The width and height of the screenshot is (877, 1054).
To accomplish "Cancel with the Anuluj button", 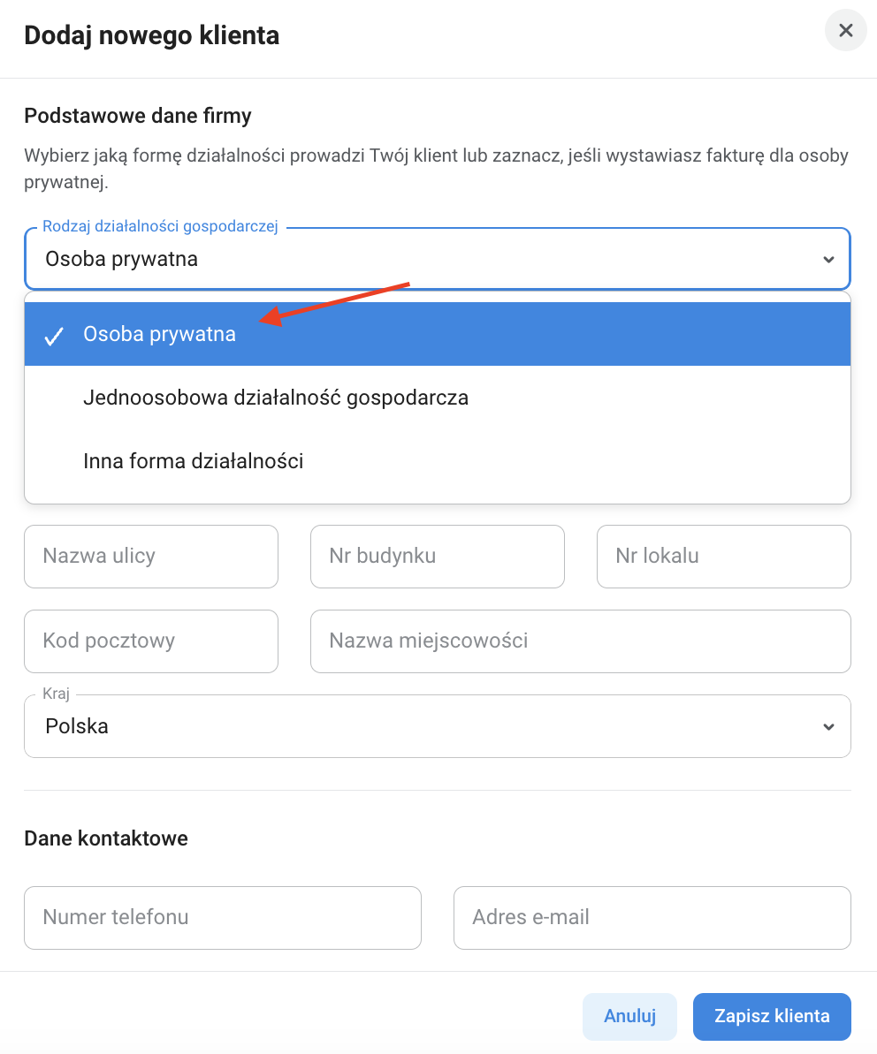I will pyautogui.click(x=629, y=1016).
